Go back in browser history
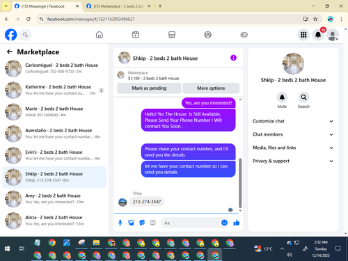Image resolution: width=348 pixels, height=261 pixels. [x=7, y=19]
